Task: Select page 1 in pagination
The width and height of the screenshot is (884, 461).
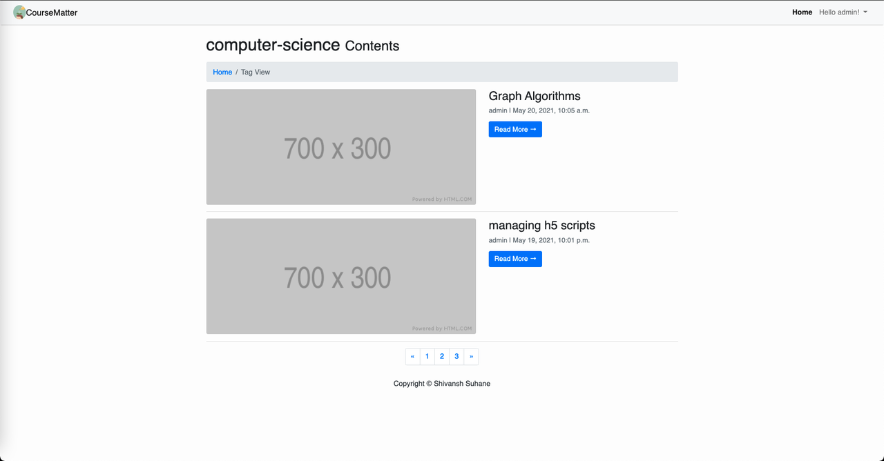Action: click(x=427, y=356)
